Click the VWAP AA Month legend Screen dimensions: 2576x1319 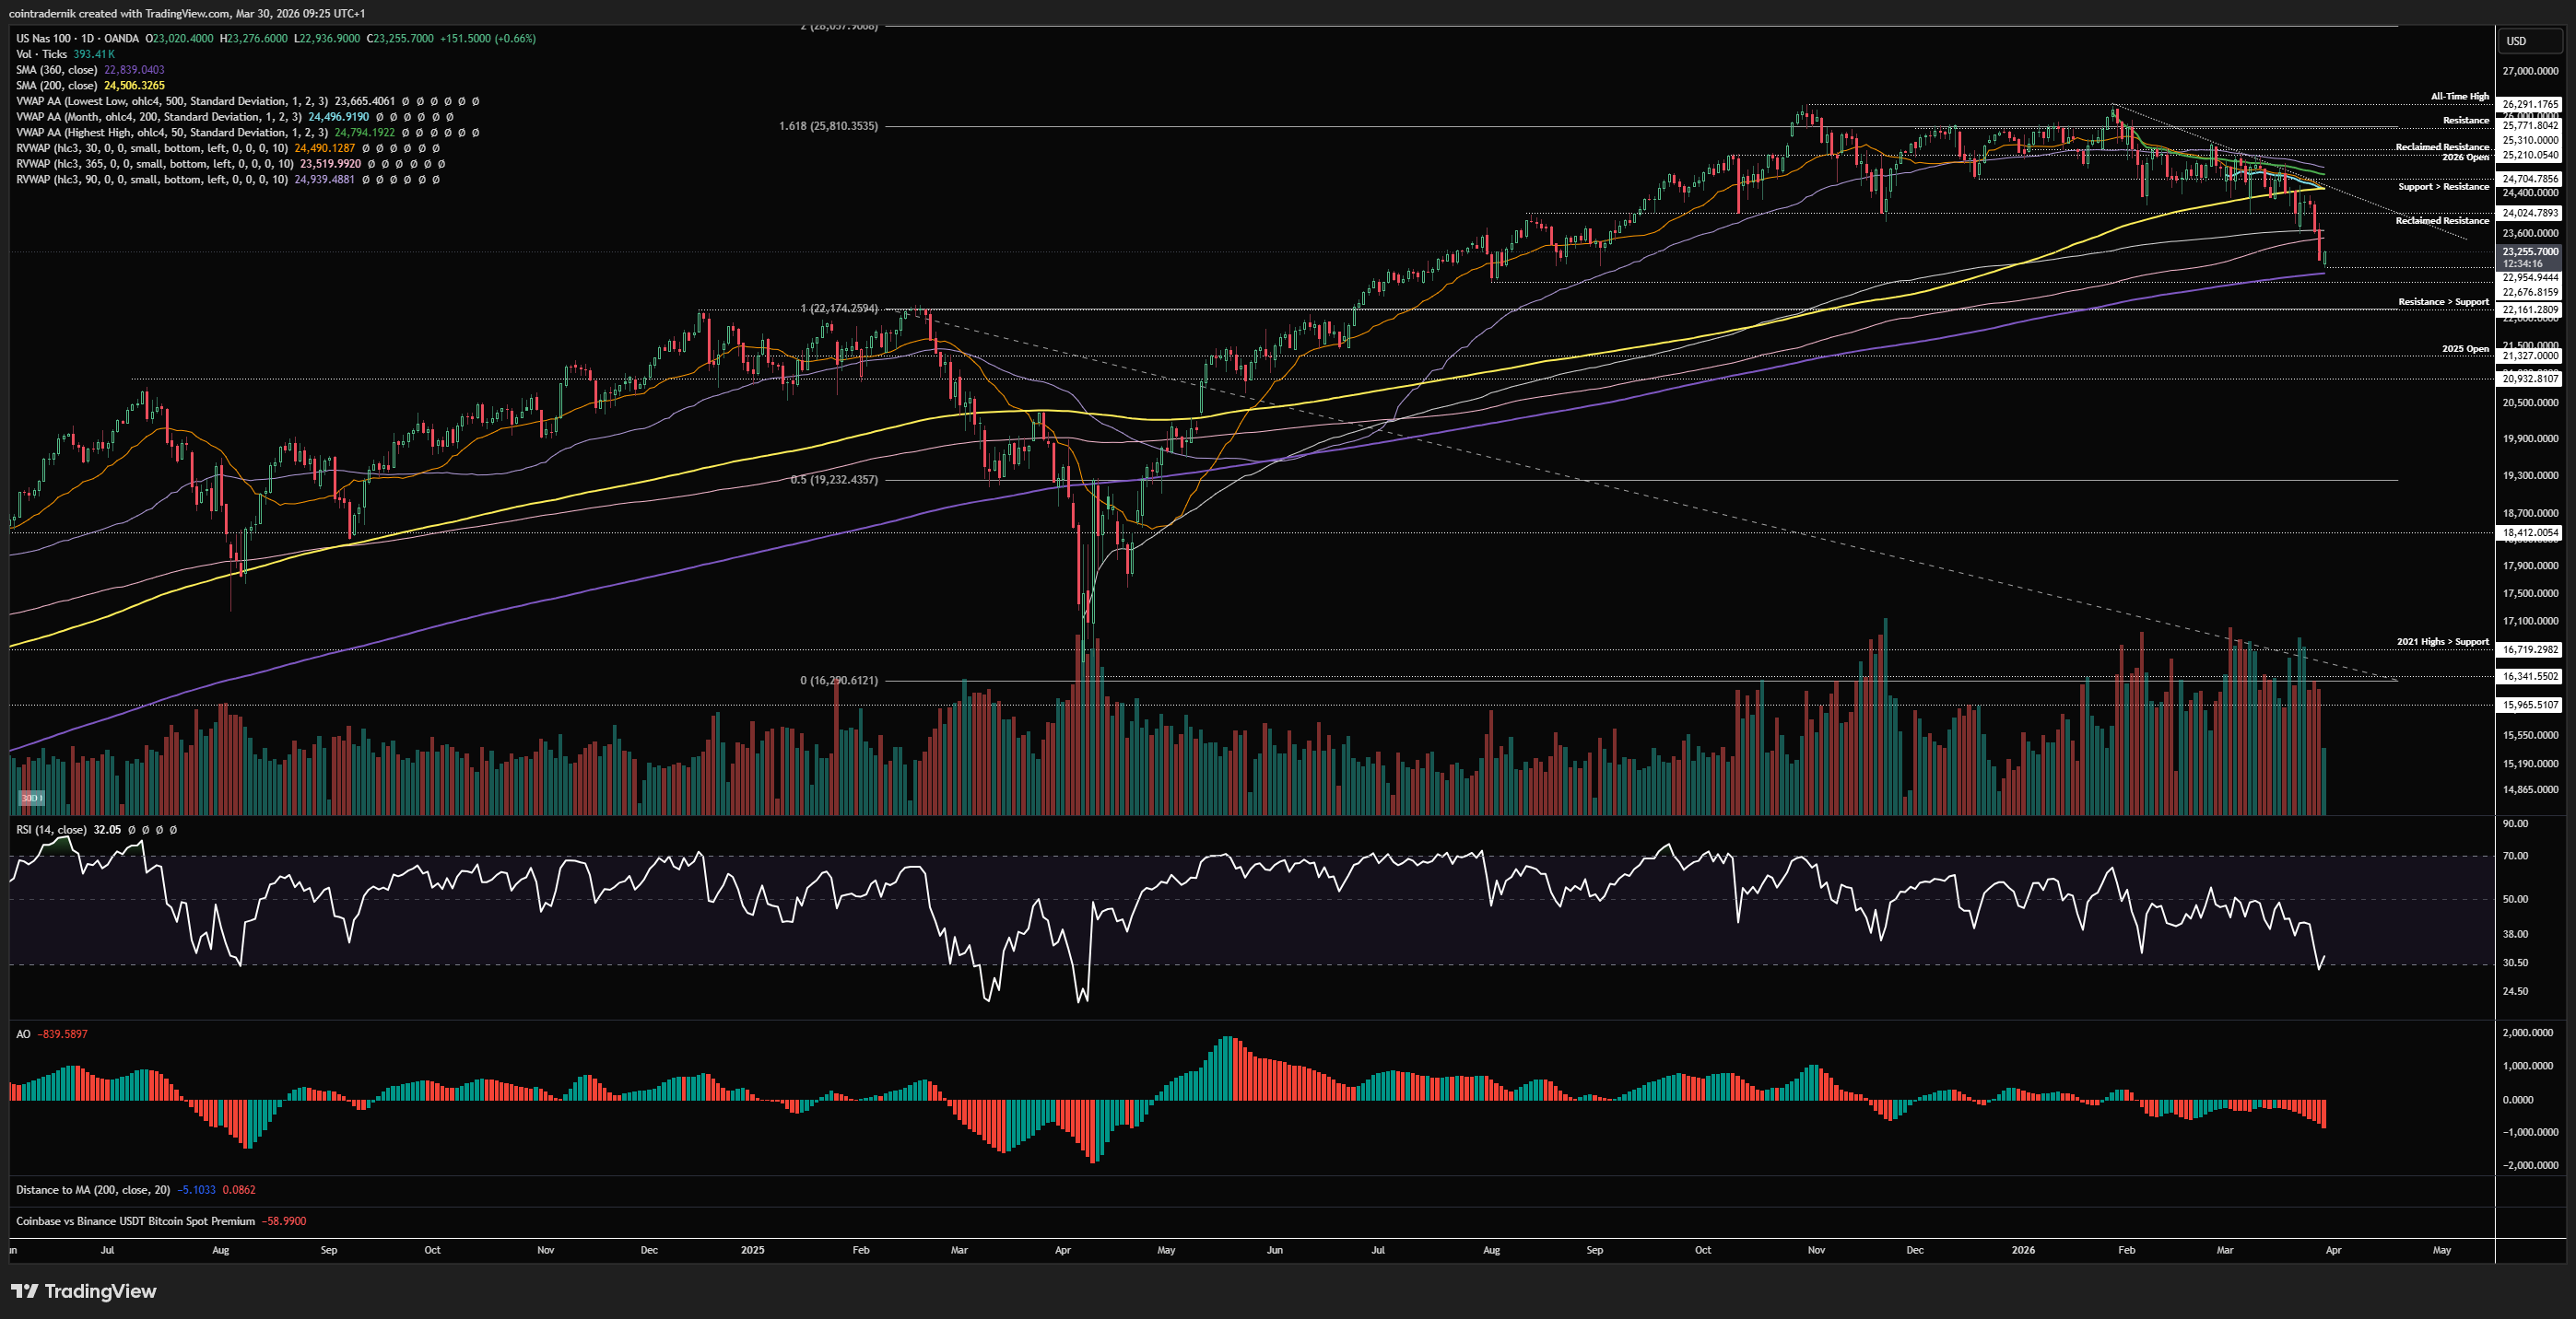point(158,117)
